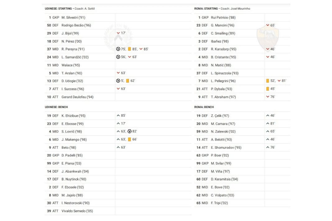This screenshot has height=221, width=332.
Task: Click A. Belotti's substituted-on arrow
Action: coord(268,139)
